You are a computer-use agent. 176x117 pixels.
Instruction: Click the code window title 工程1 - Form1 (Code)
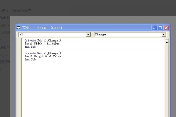pos(42,28)
